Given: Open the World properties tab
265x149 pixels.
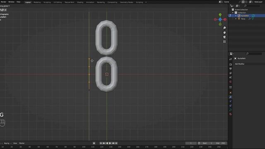Looking at the screenshot, I should 231,82.
